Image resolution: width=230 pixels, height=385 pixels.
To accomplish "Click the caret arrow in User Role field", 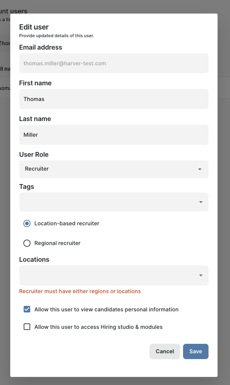I will 200,170.
